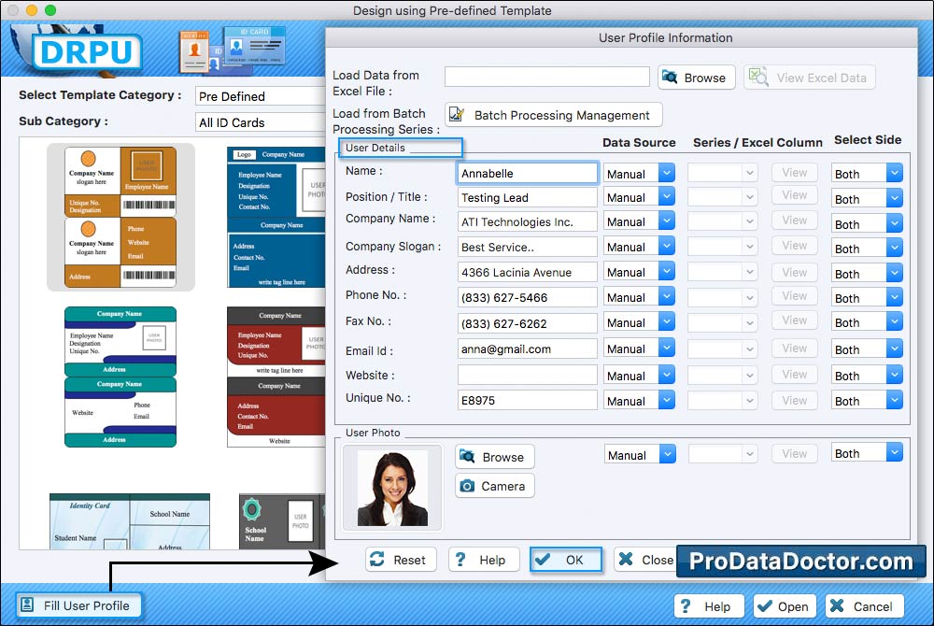This screenshot has height=626, width=934.
Task: Click the Open button at bottom
Action: [x=785, y=606]
